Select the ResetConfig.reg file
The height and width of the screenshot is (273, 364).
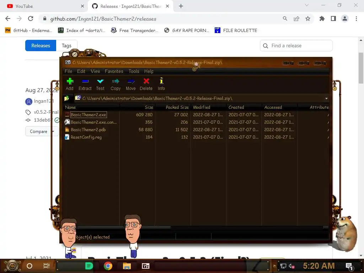tap(86, 137)
